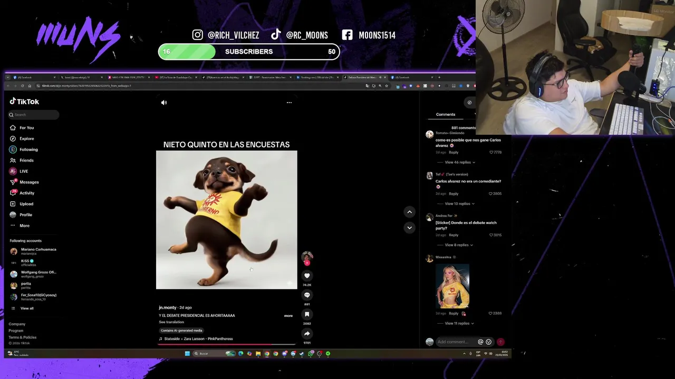Follow the creator via avatar plus button

pyautogui.click(x=307, y=263)
